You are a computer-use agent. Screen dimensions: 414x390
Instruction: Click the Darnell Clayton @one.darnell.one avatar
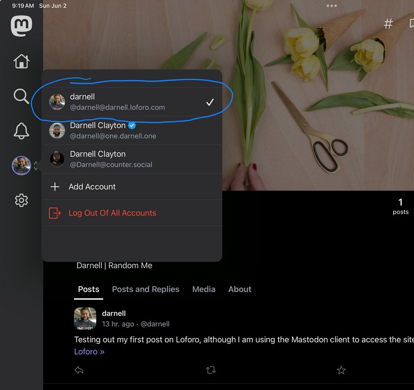click(x=57, y=130)
